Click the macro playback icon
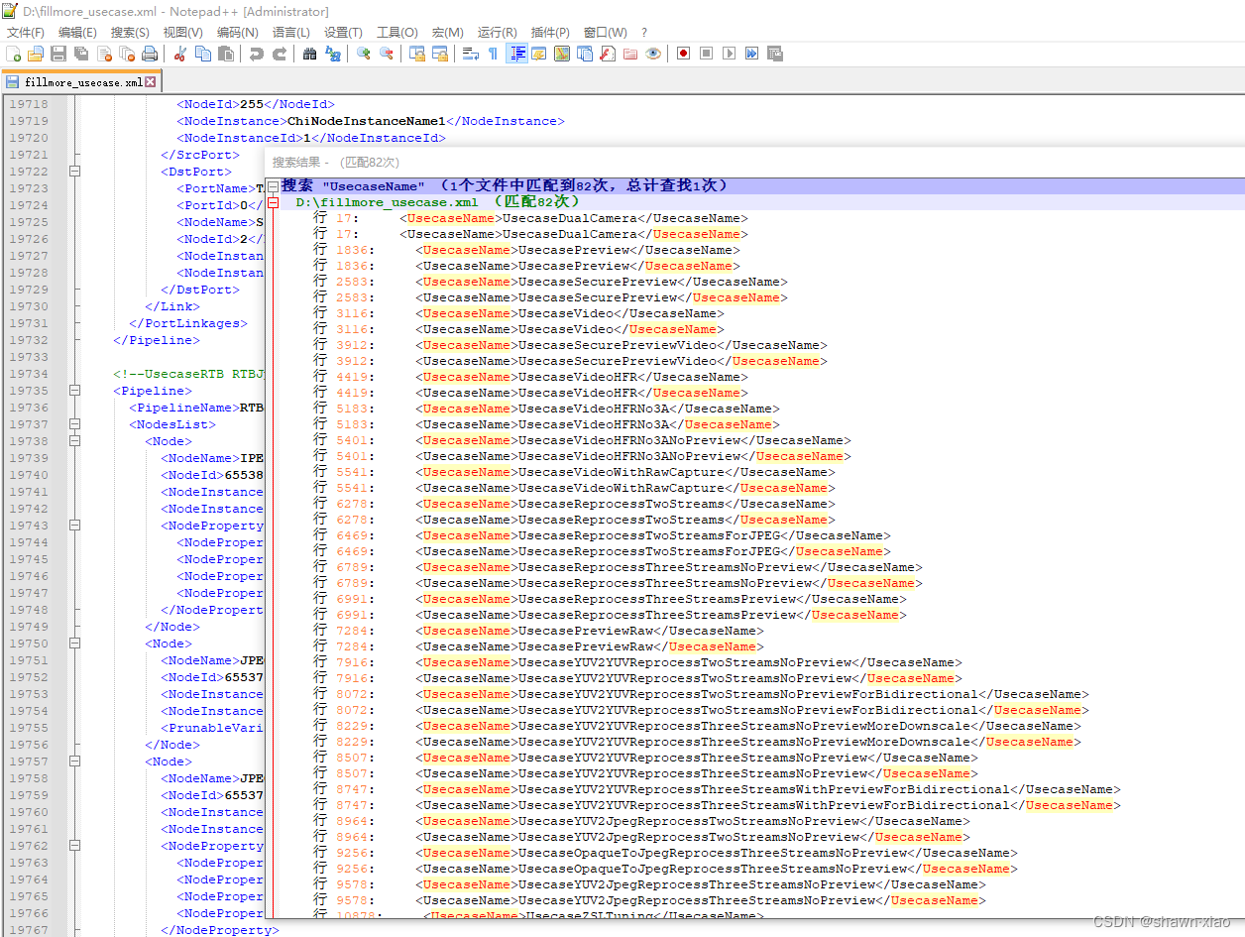 [730, 54]
